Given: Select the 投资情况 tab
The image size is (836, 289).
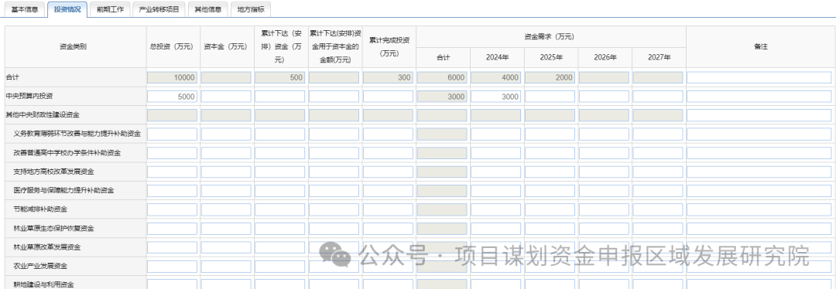Looking at the screenshot, I should (67, 9).
